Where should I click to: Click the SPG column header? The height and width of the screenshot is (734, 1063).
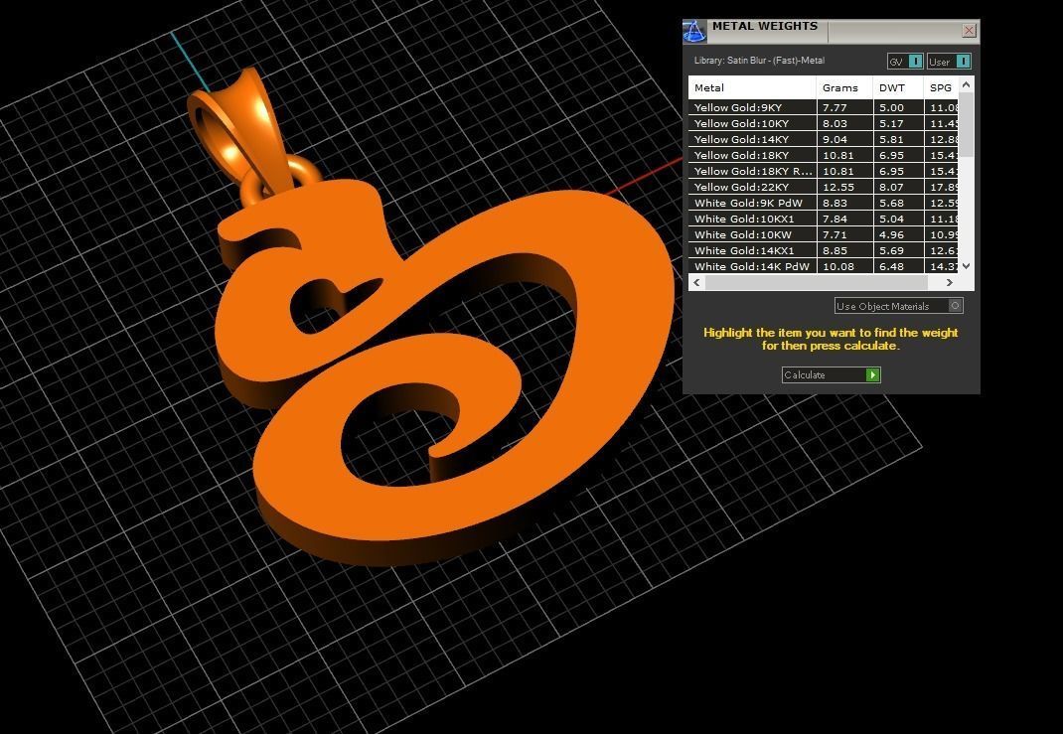(x=941, y=87)
